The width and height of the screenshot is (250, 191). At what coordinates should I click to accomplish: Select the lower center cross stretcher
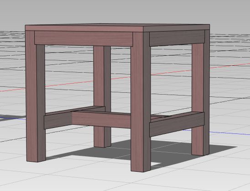[101, 119]
